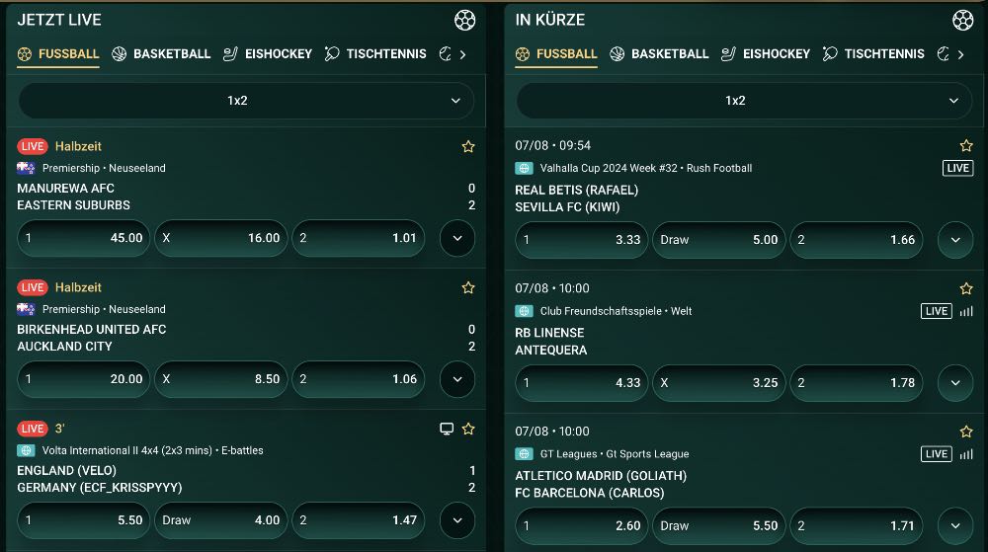Toggle favorite star for Birkenhead United match
988x552 pixels.
click(x=468, y=287)
